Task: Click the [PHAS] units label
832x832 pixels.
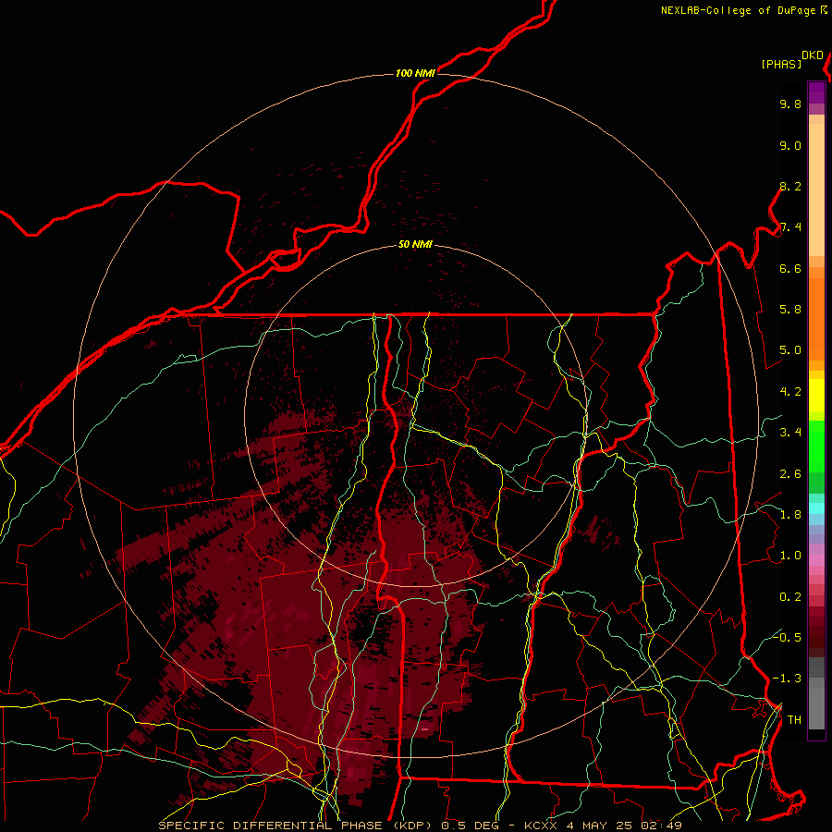Action: pos(781,64)
